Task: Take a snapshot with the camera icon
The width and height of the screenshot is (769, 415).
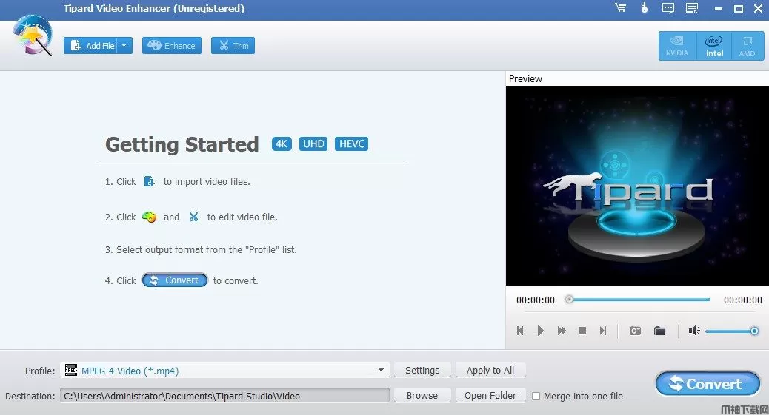Action: (635, 331)
